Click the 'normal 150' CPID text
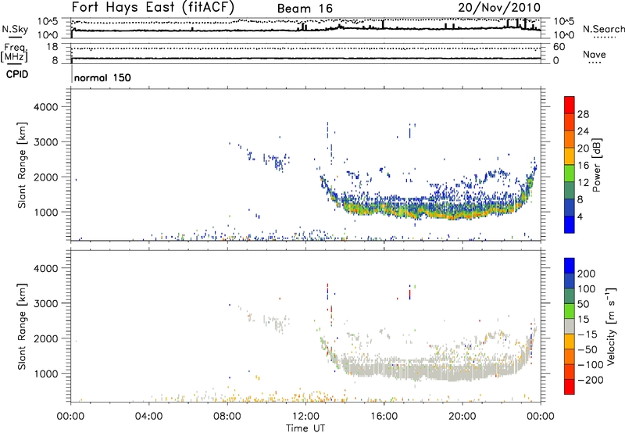Image resolution: width=625 pixels, height=433 pixels. [x=102, y=77]
